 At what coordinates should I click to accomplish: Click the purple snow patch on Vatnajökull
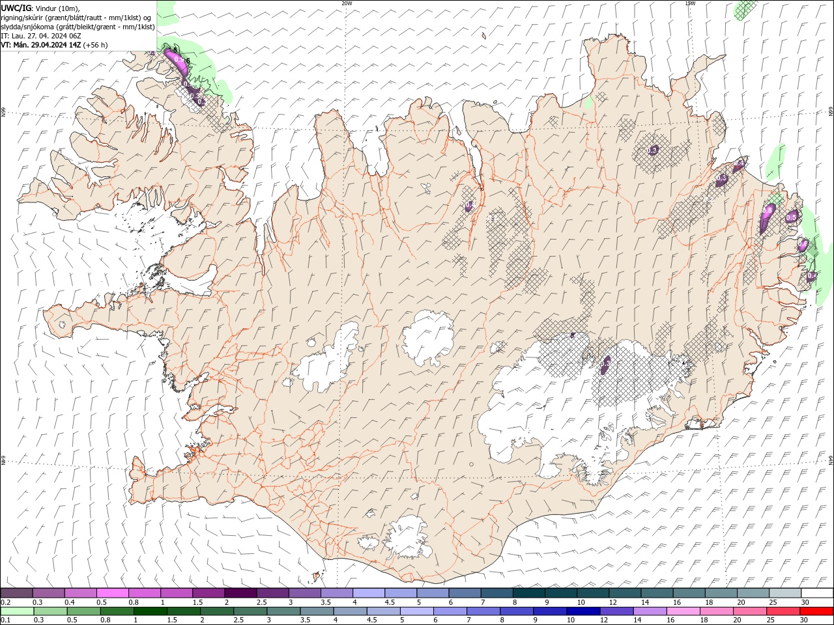tap(605, 365)
